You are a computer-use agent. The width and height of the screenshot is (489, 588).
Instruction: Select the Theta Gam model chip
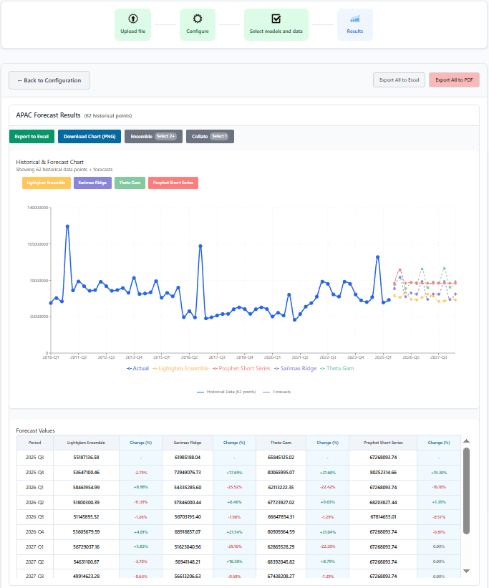click(130, 183)
